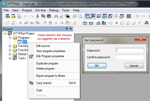Viewport: 150px width, 101px height.
Task: Click the Undo arrow icon
Action: point(26,16)
